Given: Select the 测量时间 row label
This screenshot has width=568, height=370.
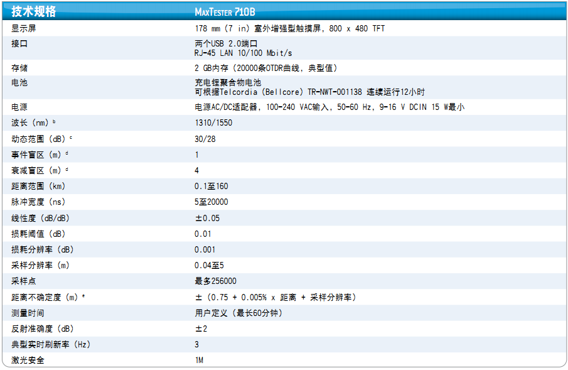Looking at the screenshot, I should point(28,313).
